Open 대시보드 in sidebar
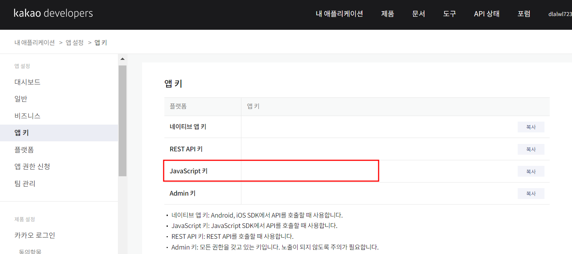 tap(28, 82)
